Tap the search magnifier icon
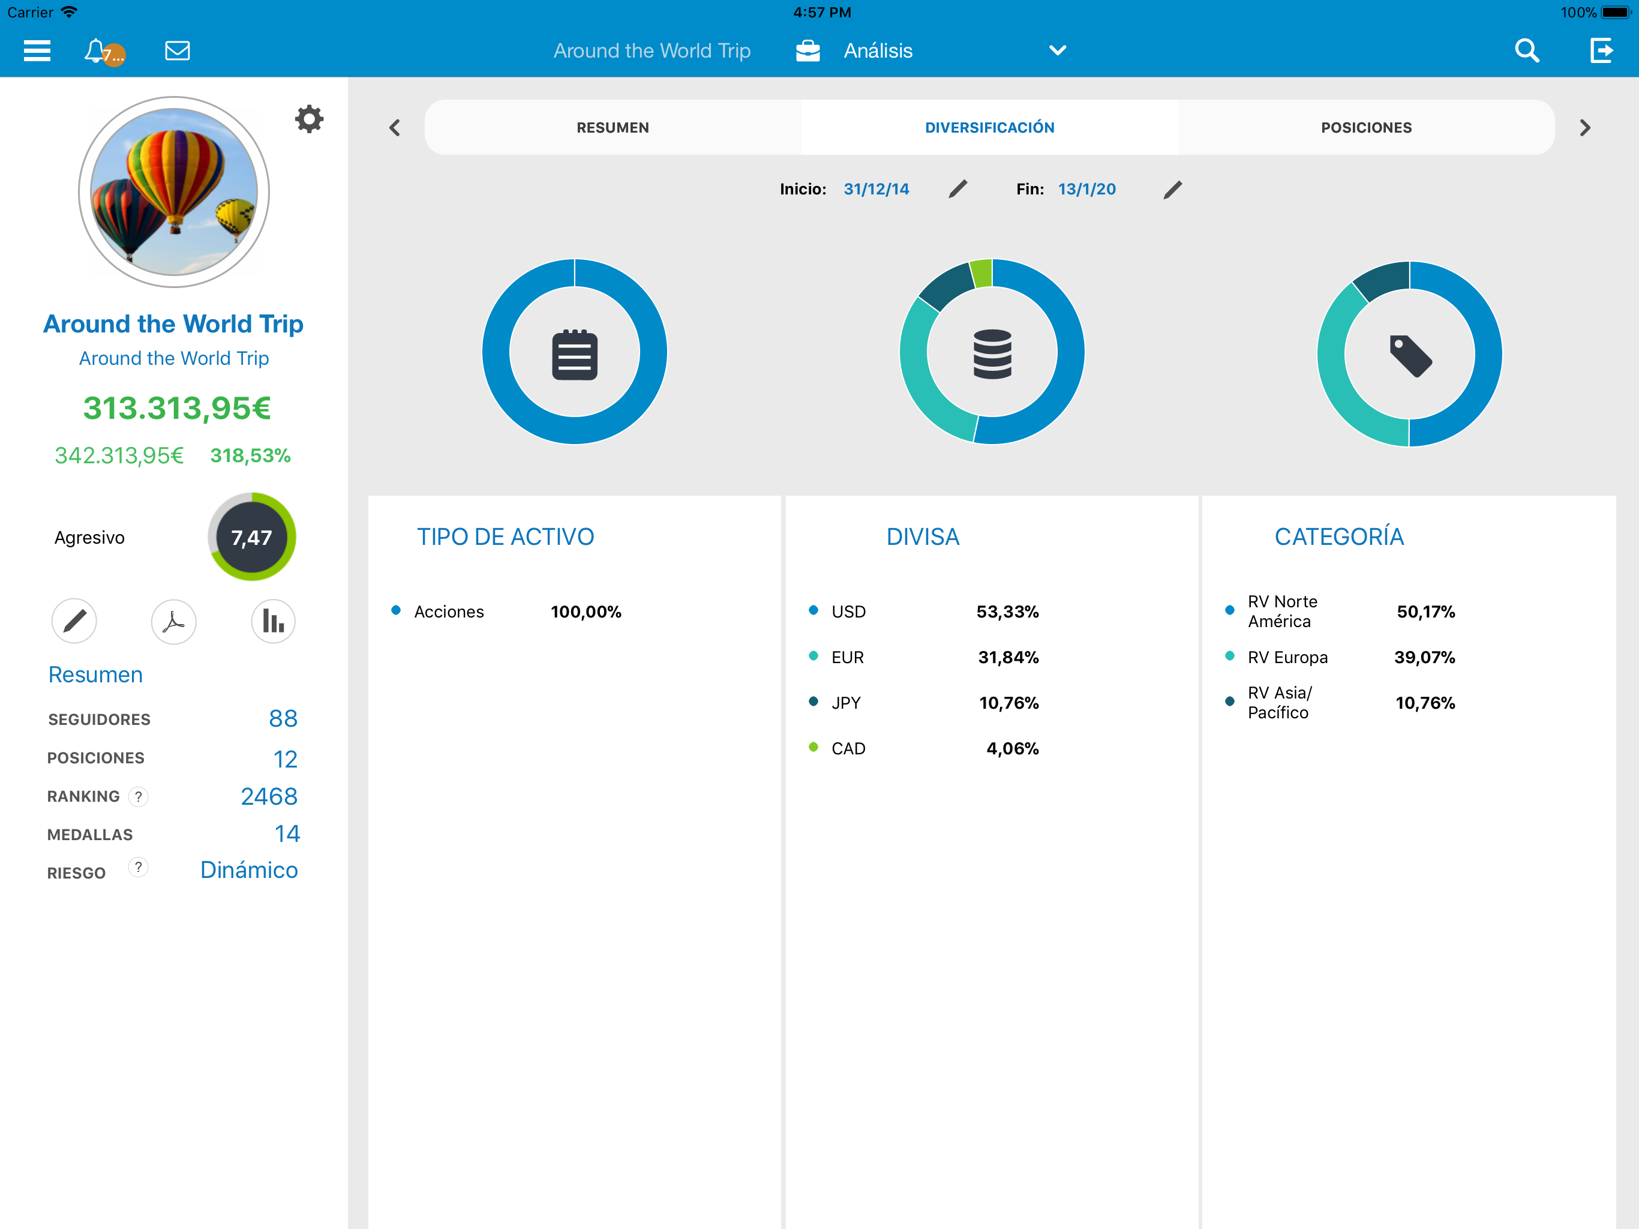Viewport: 1639px width, 1229px height. (x=1527, y=50)
